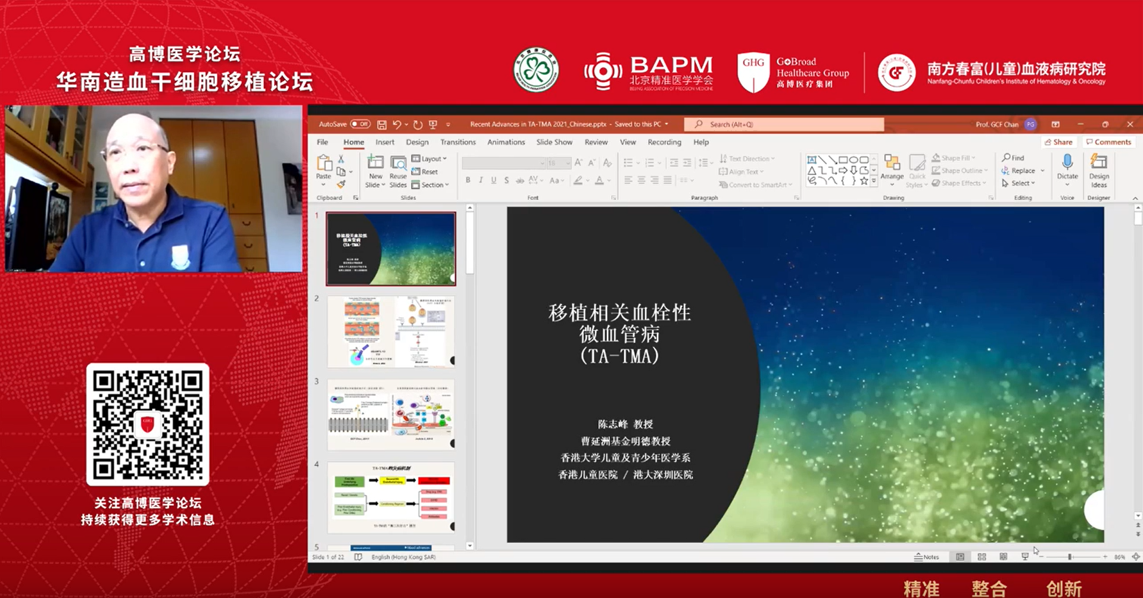Screen dimensions: 1143x598
Task: Click the Increase Font Size icon
Action: pos(578,162)
